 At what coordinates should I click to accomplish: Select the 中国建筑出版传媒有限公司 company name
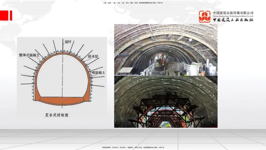click(233, 13)
